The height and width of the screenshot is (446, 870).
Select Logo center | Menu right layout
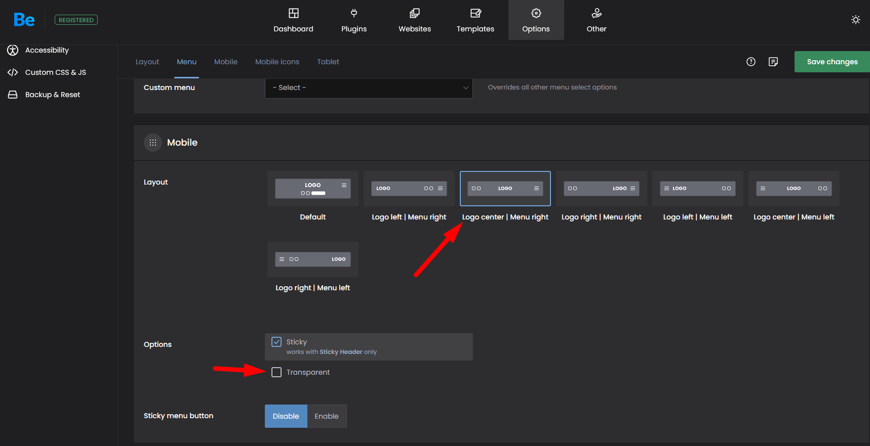tap(505, 189)
